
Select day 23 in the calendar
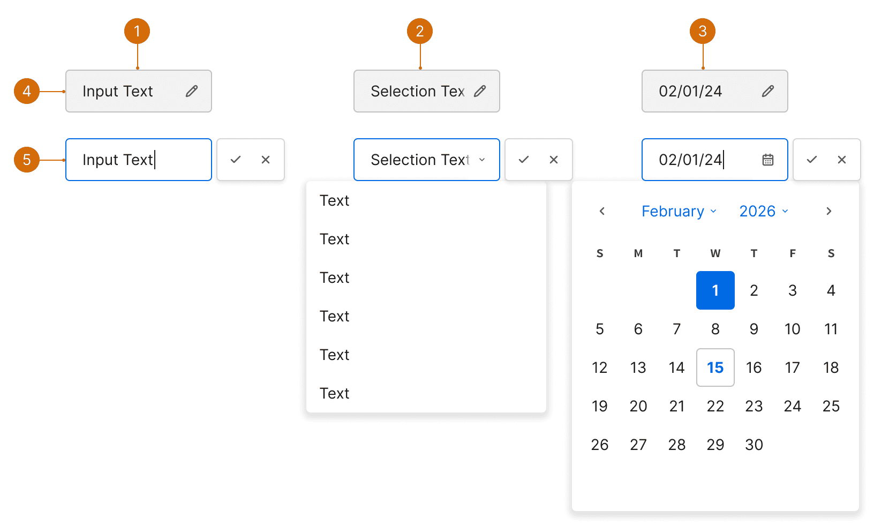(x=754, y=406)
